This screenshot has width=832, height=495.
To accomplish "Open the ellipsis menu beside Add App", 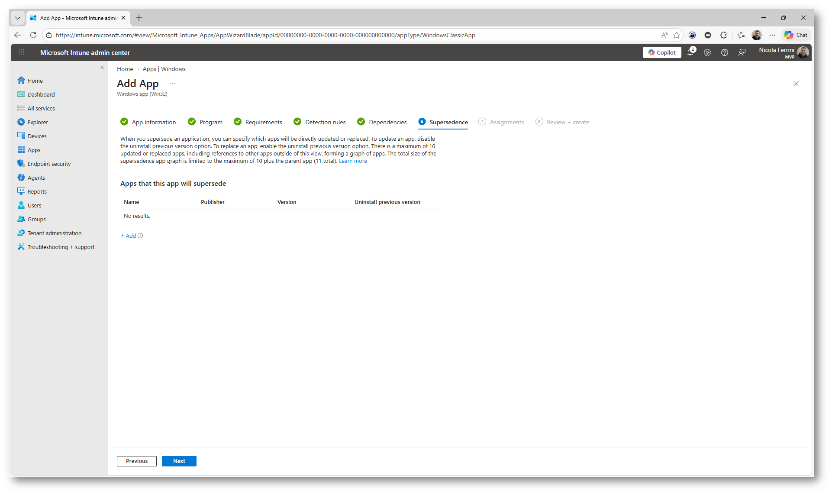I will coord(173,84).
